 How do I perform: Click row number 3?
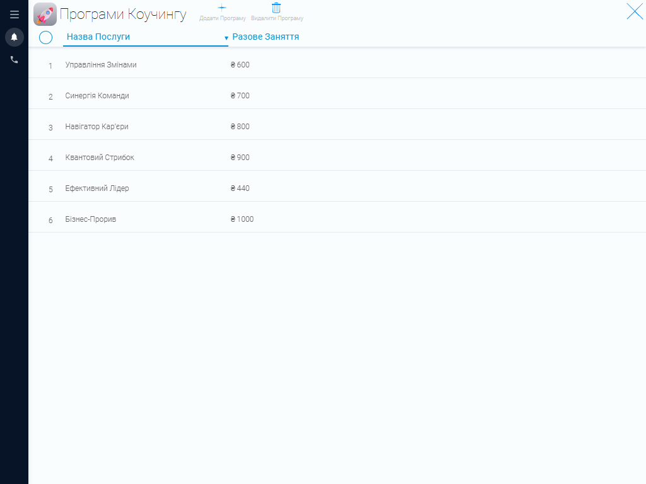click(x=50, y=127)
